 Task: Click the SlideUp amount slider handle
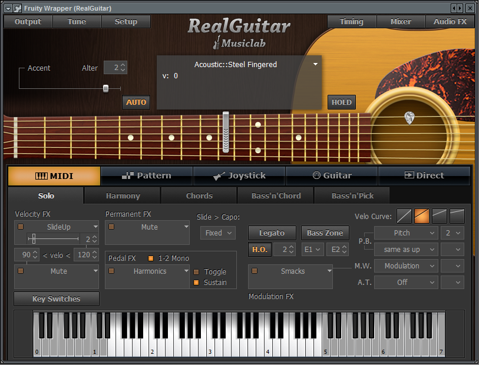tap(34, 238)
